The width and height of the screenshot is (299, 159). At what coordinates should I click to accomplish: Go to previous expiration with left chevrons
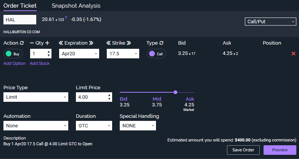[x=61, y=43]
